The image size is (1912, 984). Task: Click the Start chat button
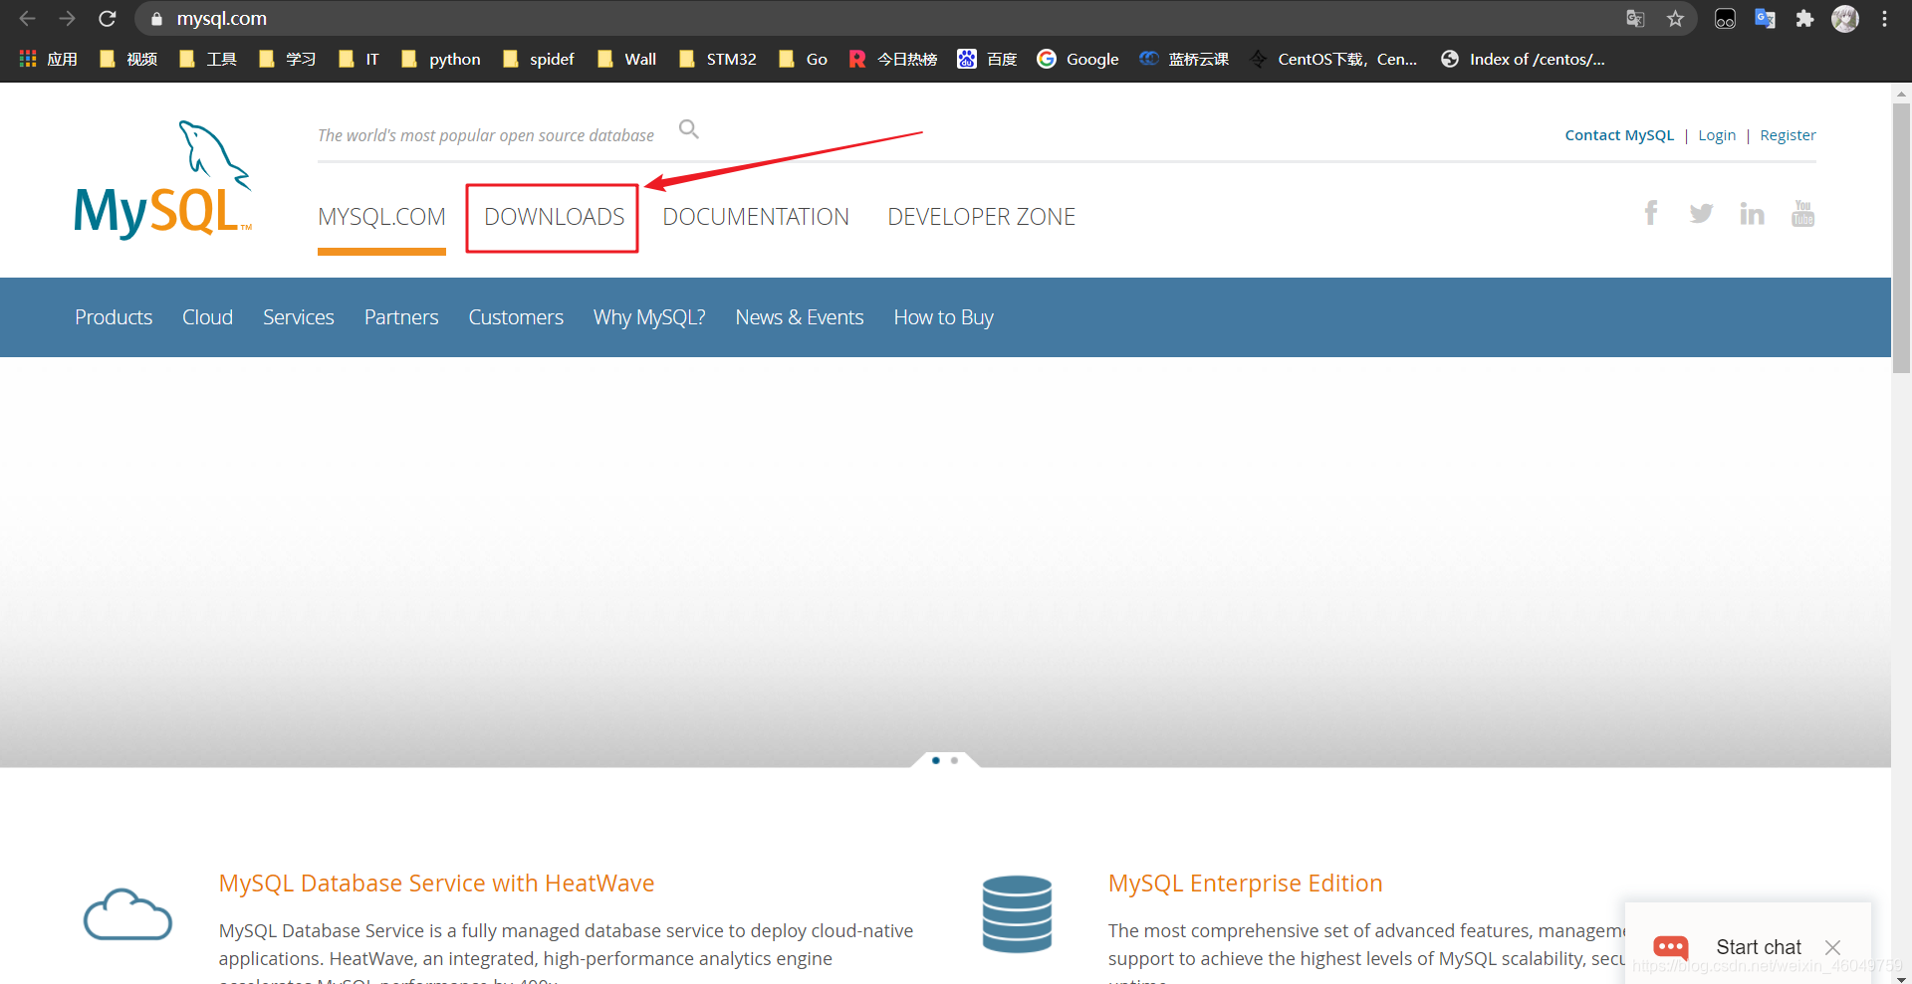coord(1758,947)
